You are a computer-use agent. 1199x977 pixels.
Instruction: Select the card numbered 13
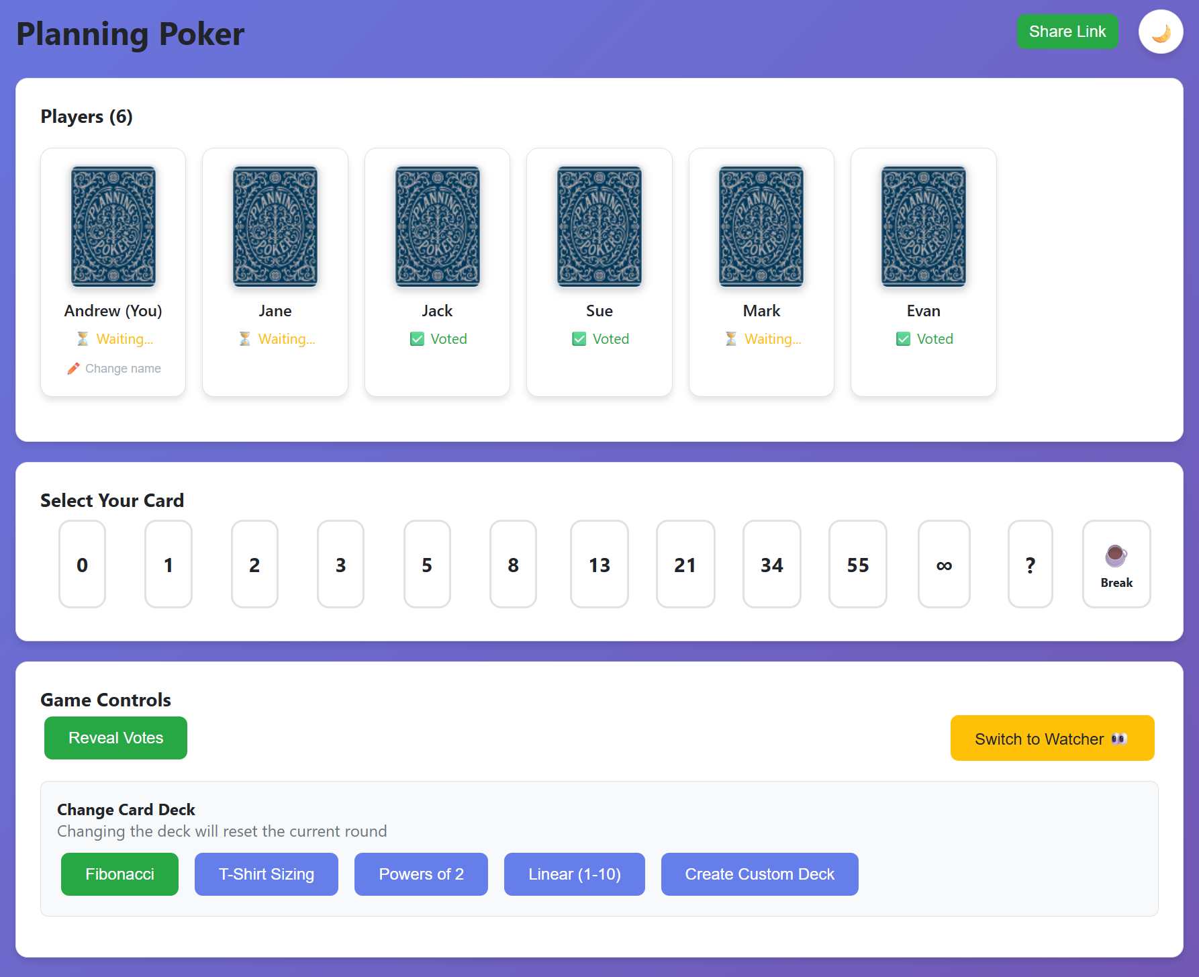point(599,565)
